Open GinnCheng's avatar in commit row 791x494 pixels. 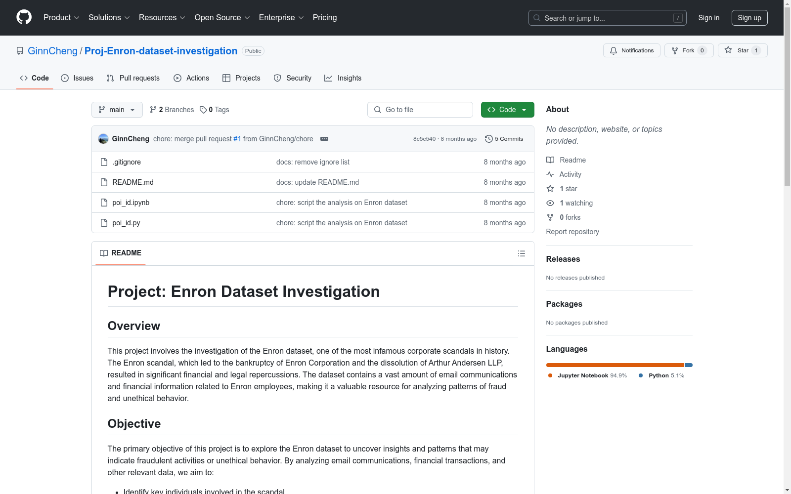(103, 139)
